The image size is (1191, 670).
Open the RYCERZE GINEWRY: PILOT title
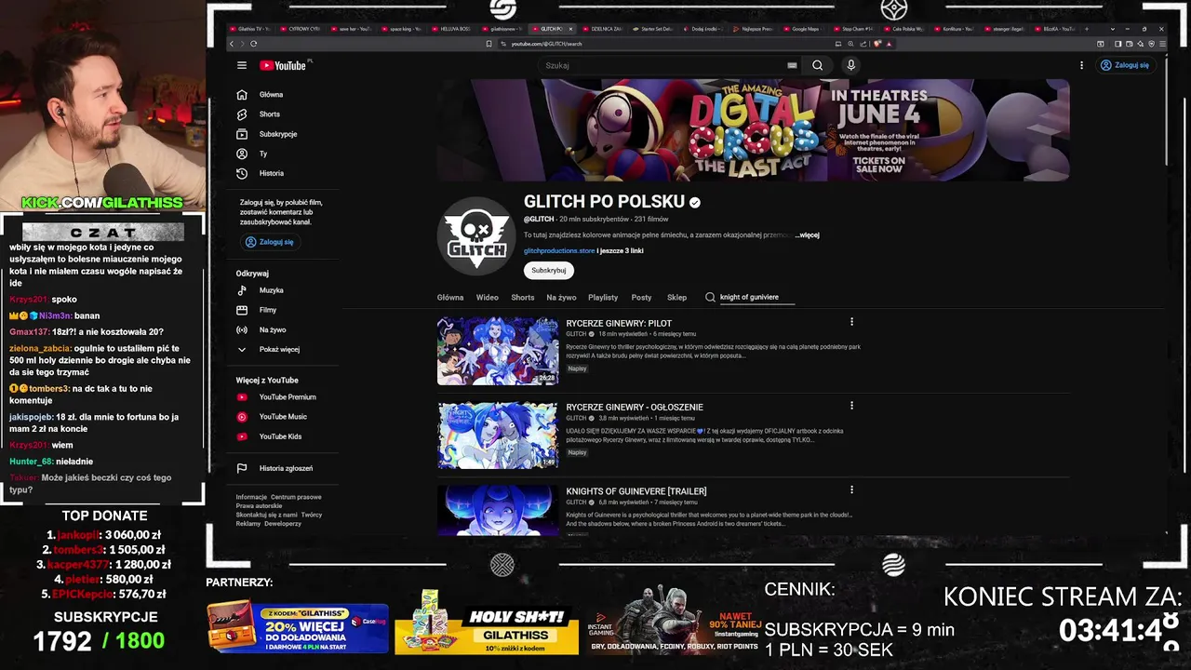point(619,323)
